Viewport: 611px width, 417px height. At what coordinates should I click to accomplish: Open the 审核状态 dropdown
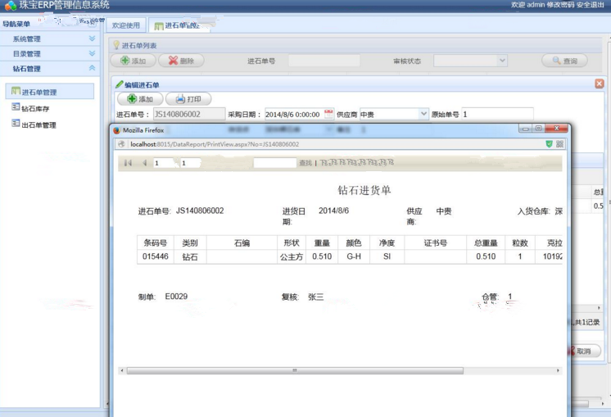click(x=502, y=61)
